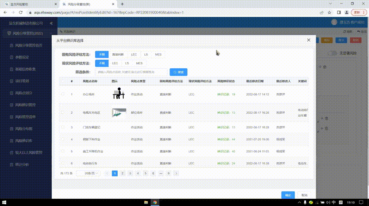The image size is (369, 206).
Task: Click the share page icon in address bar
Action: coord(322,12)
